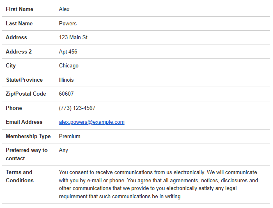The width and height of the screenshot is (273, 208).
Task: Select the city value Chicago
Action: [x=69, y=66]
